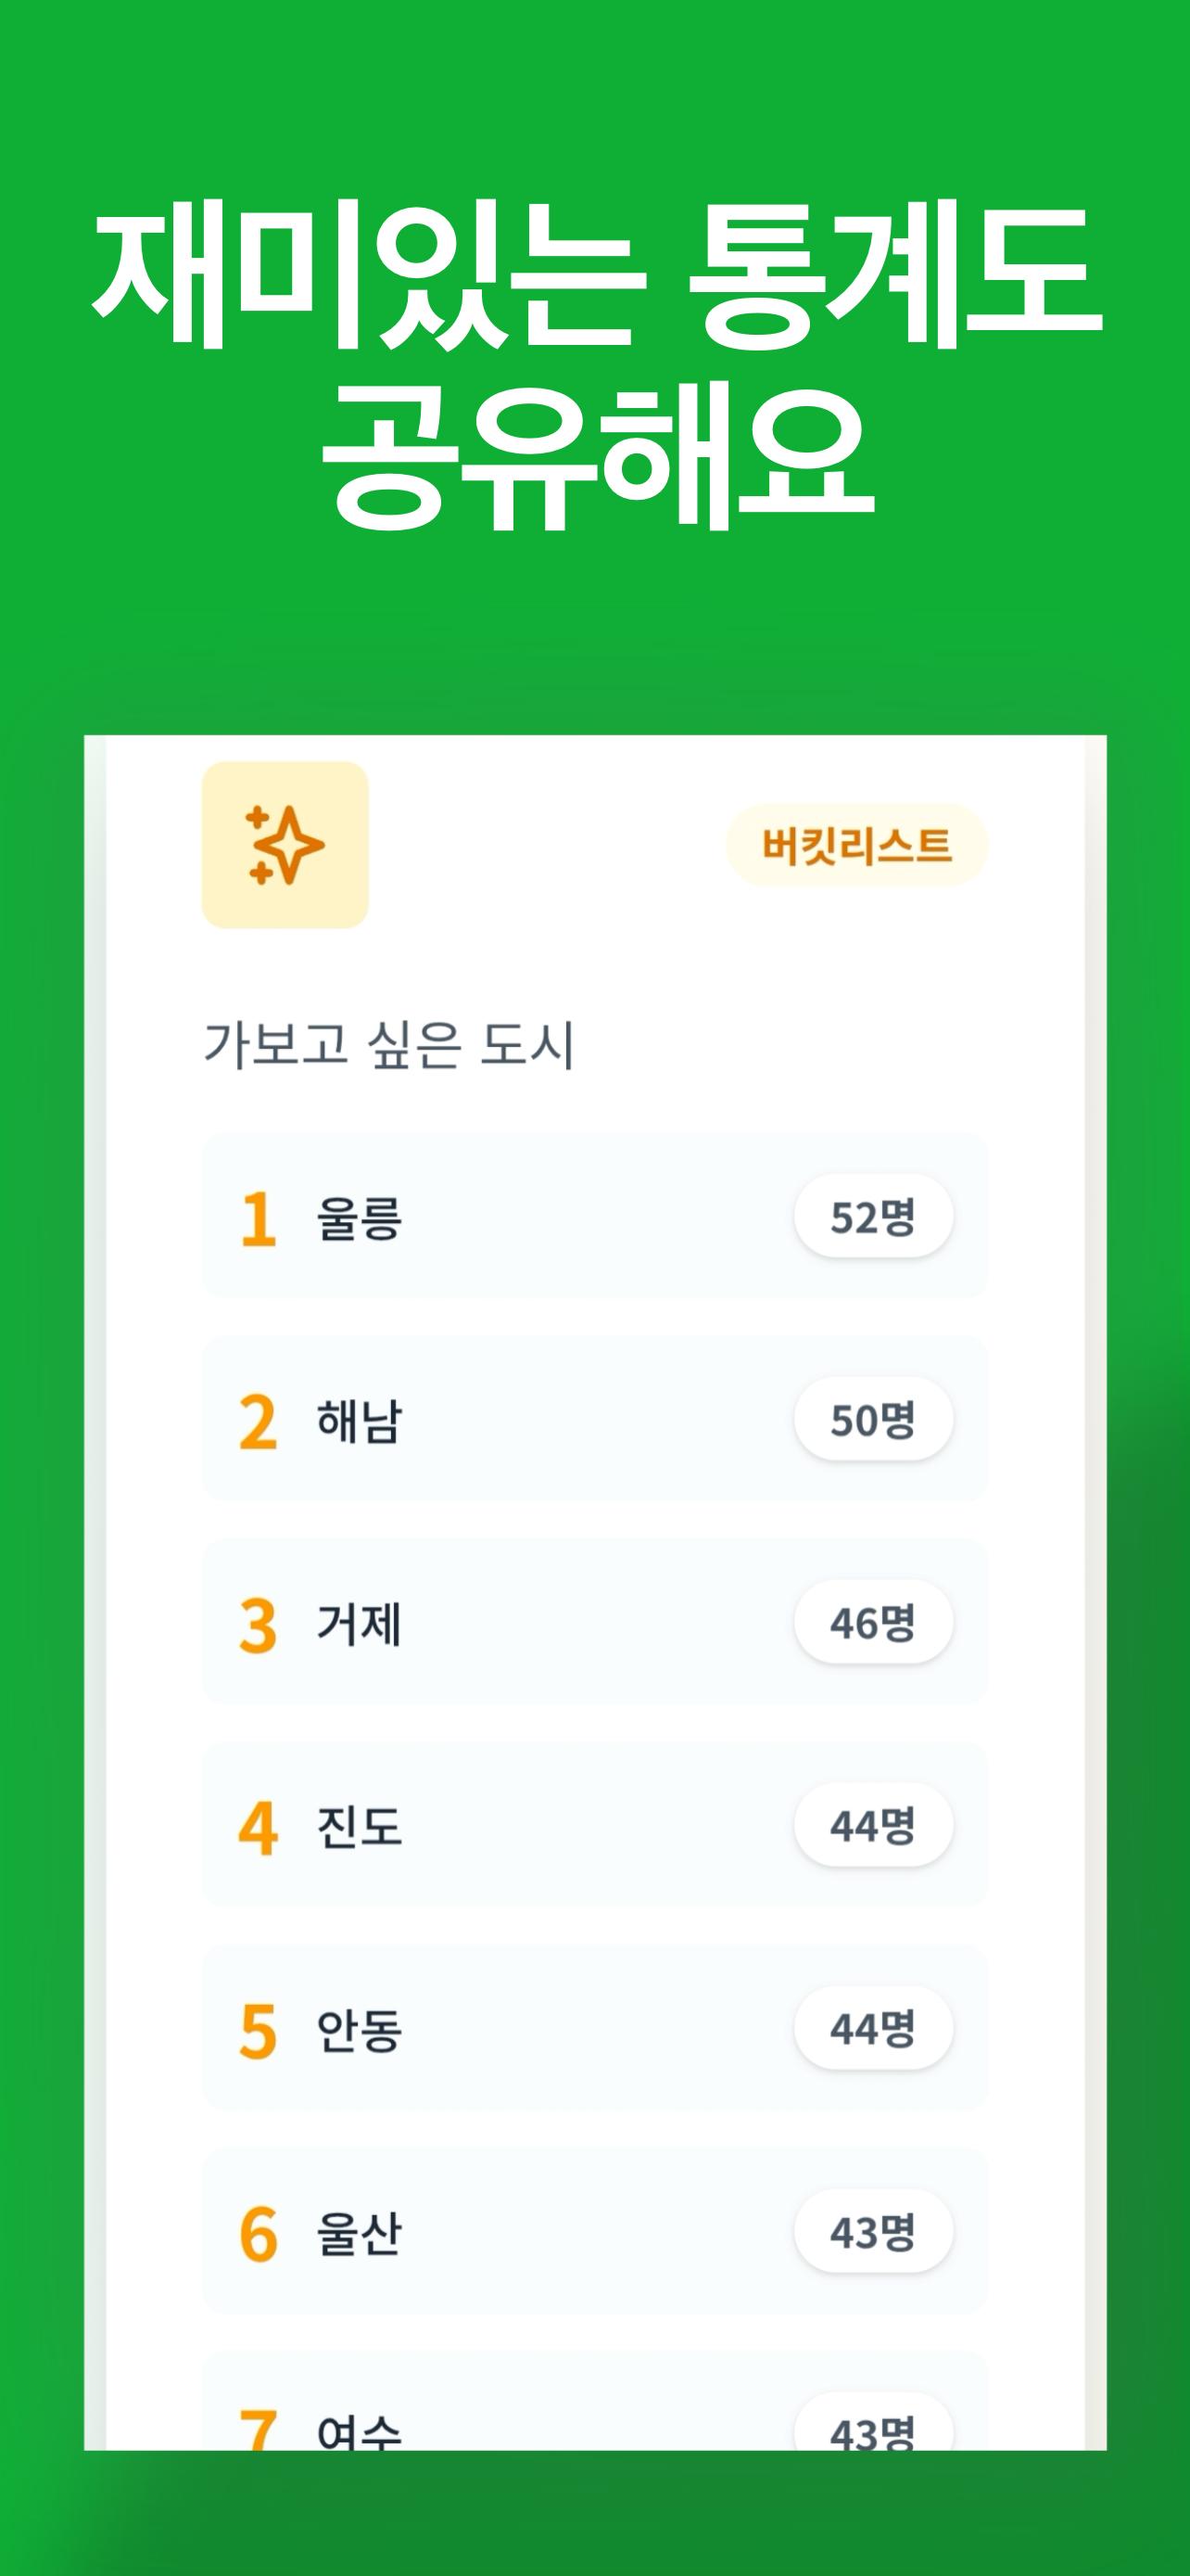Select the 울산 city entry
The image size is (1190, 2576).
[x=360, y=2233]
